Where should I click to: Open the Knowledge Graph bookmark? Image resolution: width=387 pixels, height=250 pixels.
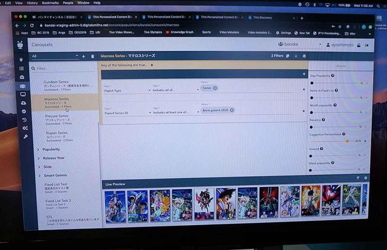point(180,32)
